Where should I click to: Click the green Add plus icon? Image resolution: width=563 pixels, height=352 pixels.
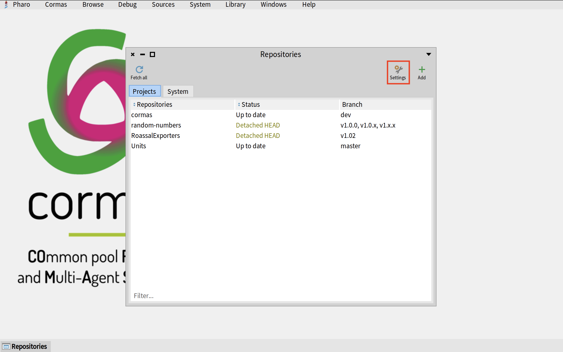click(x=422, y=69)
